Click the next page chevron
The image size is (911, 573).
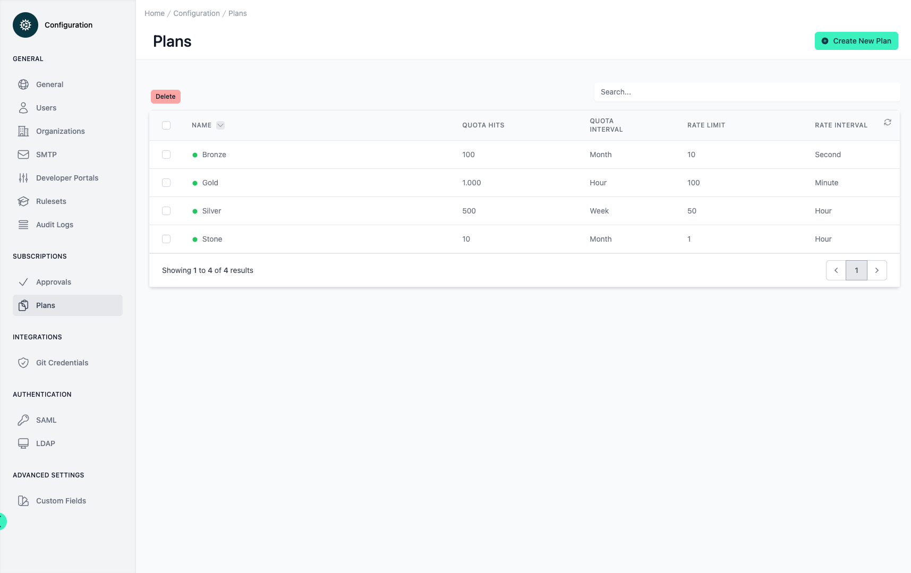click(877, 270)
